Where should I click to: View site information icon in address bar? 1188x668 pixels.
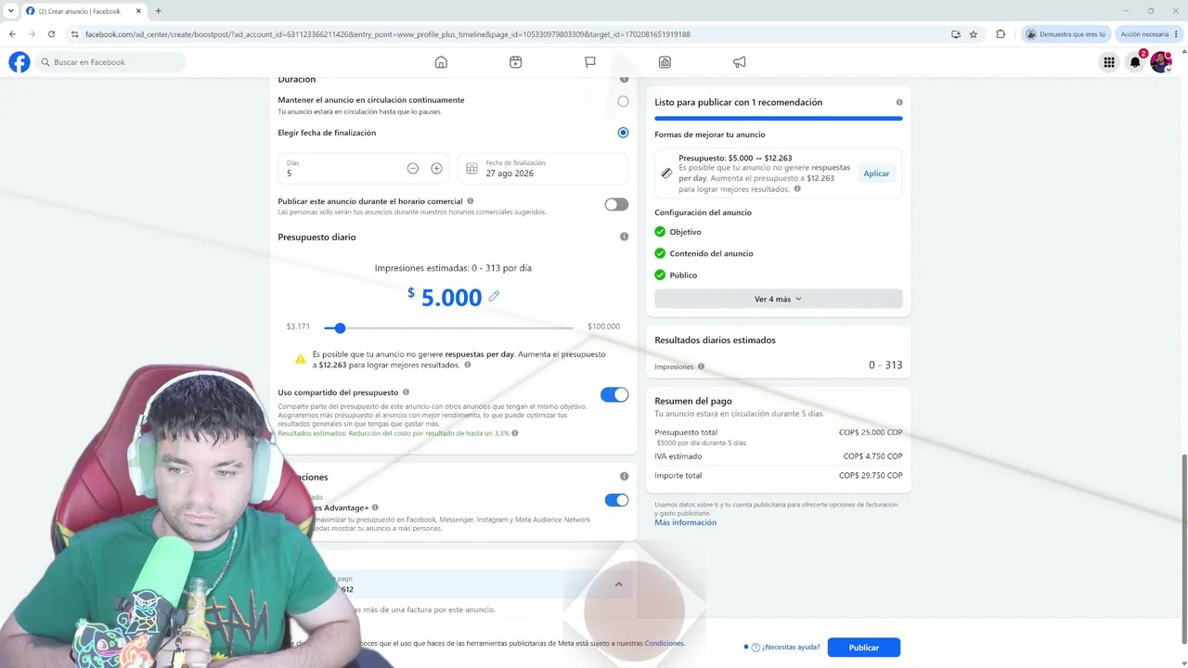74,34
